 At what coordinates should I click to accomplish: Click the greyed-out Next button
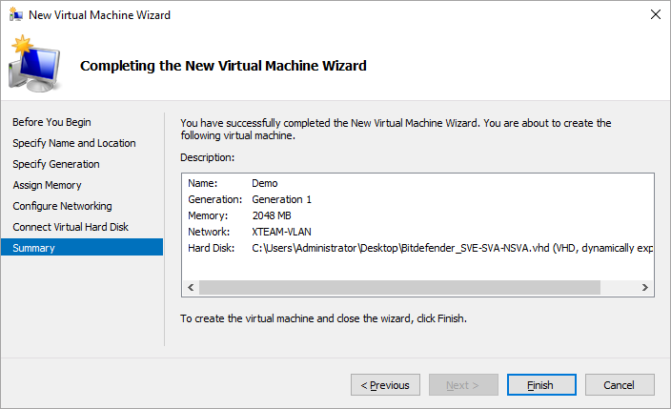tap(462, 385)
